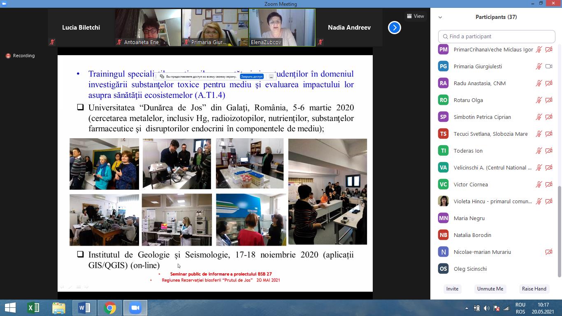The image size is (562, 316).
Task: Open the View layout dropdown
Action: click(416, 16)
